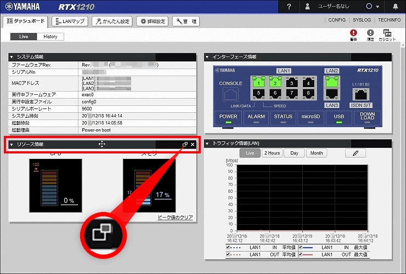
Task: Click the 0 % CPU value
Action: tap(69, 201)
